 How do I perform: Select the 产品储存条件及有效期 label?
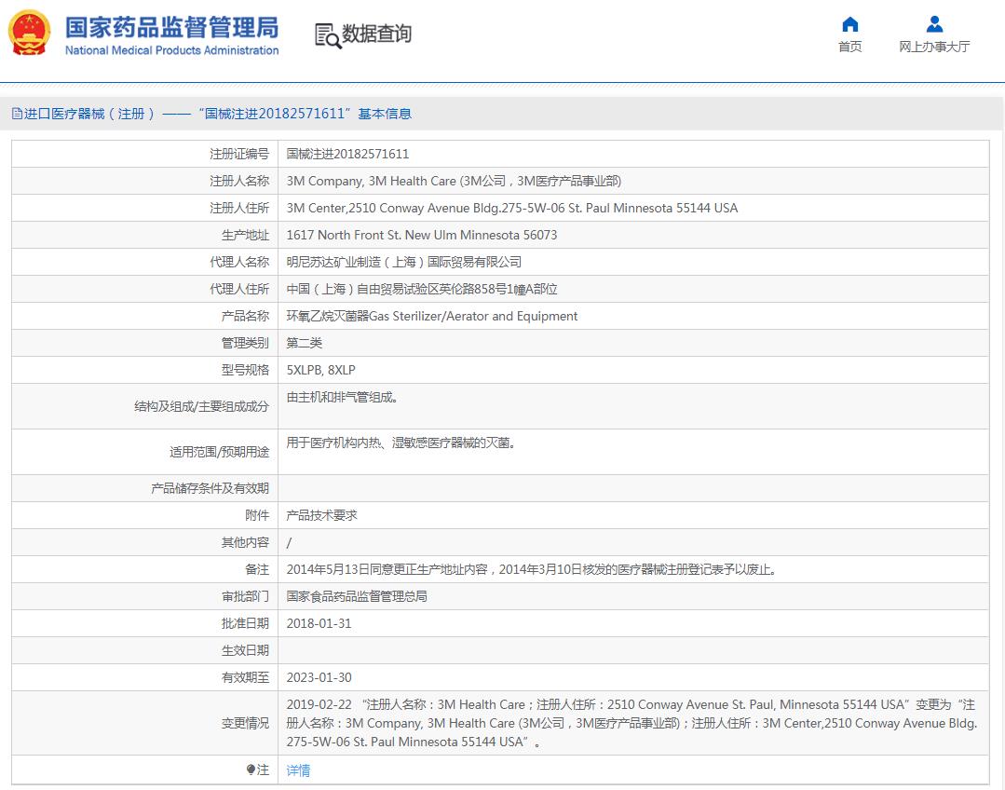[x=145, y=488]
